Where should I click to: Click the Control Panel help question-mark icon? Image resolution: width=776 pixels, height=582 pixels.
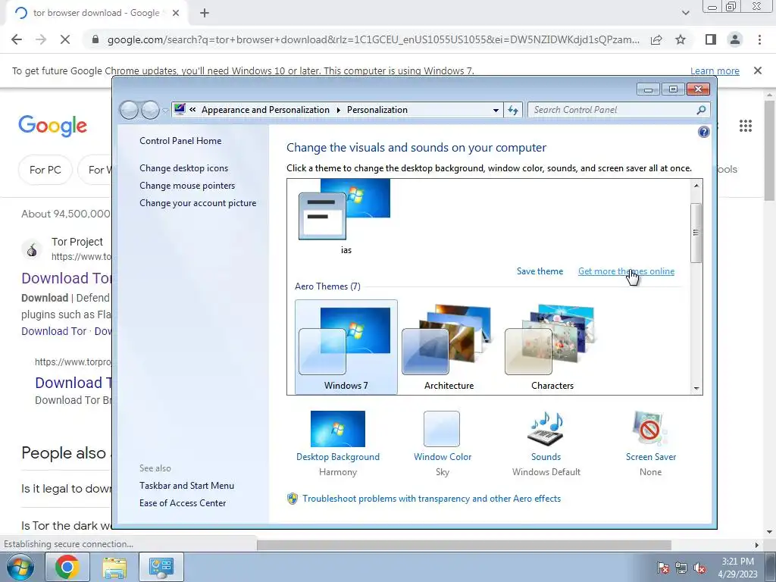click(703, 132)
